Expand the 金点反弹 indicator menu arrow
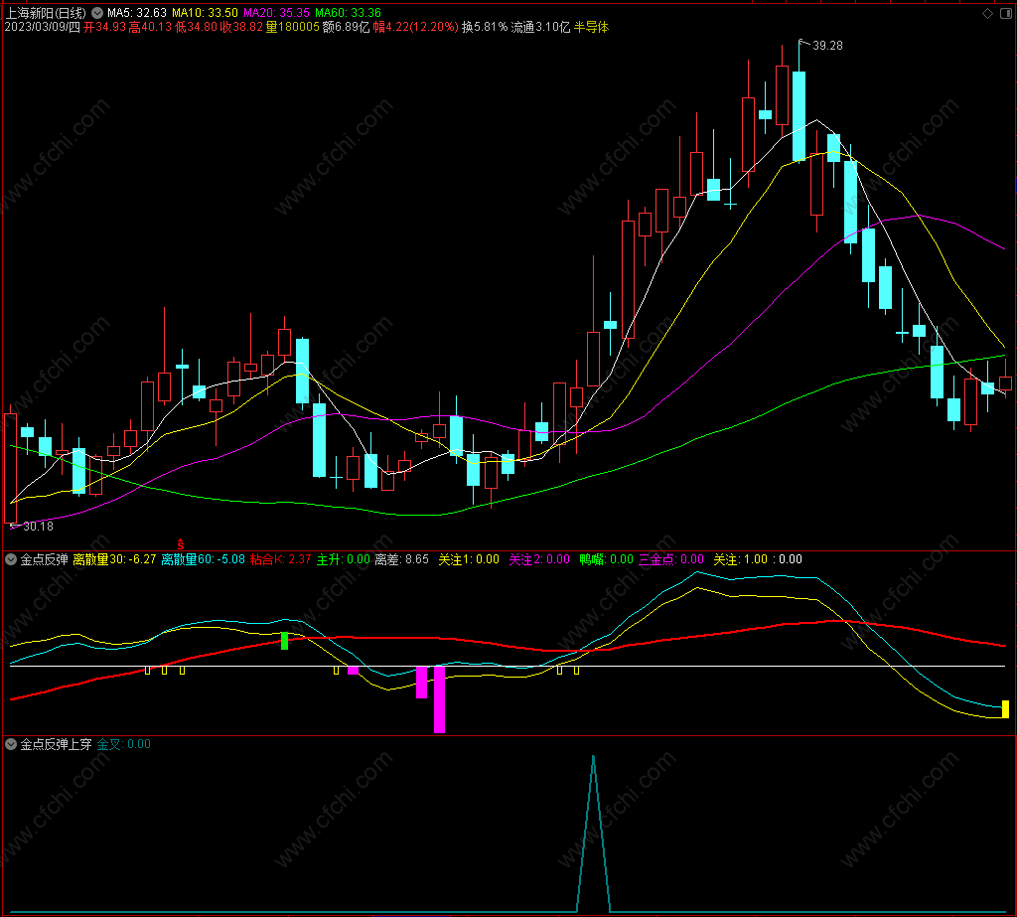Screen dimensions: 1017x917 click(11, 559)
